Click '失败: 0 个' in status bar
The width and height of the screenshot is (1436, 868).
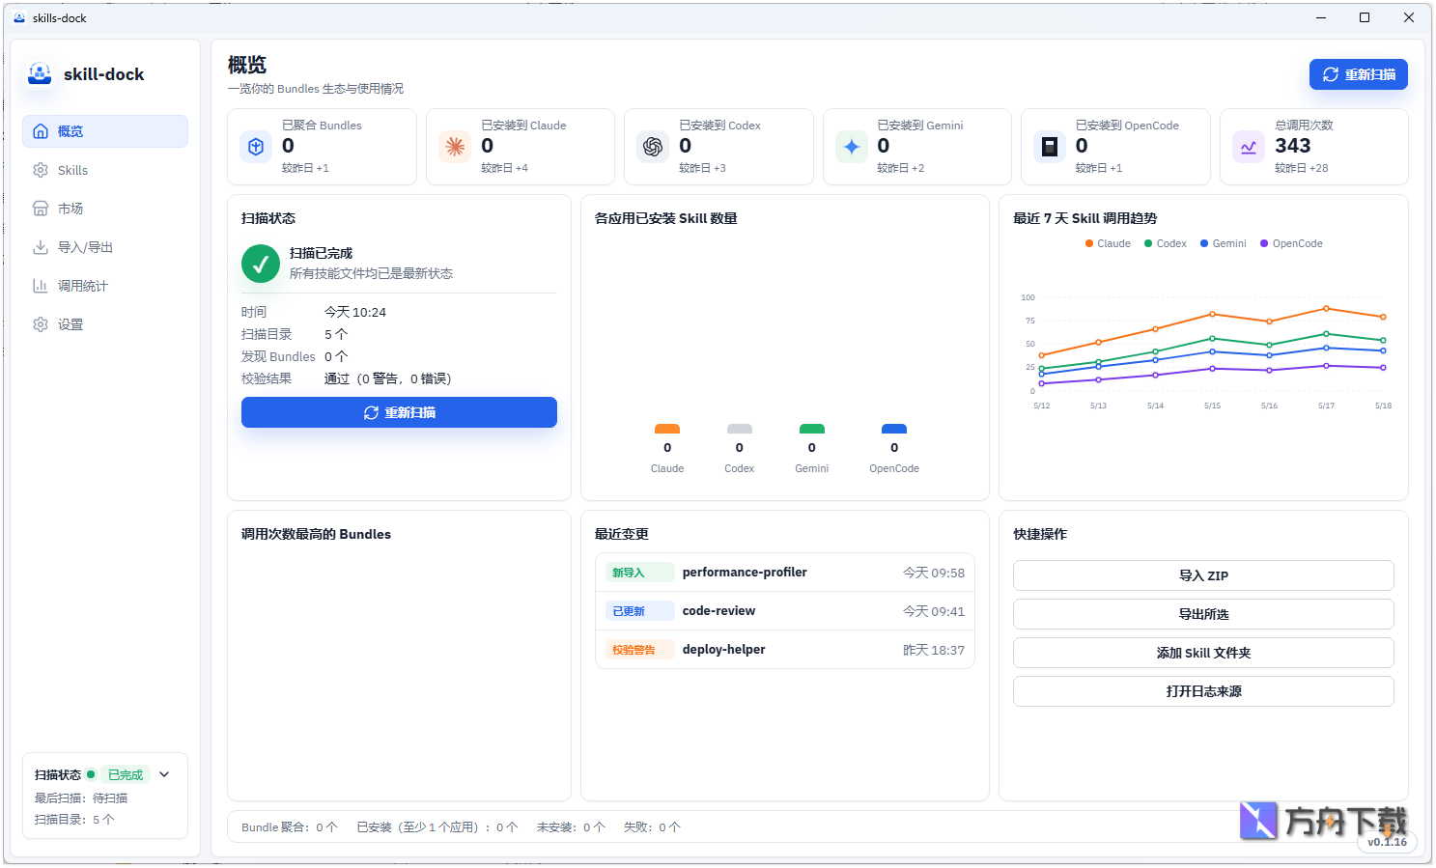click(652, 827)
